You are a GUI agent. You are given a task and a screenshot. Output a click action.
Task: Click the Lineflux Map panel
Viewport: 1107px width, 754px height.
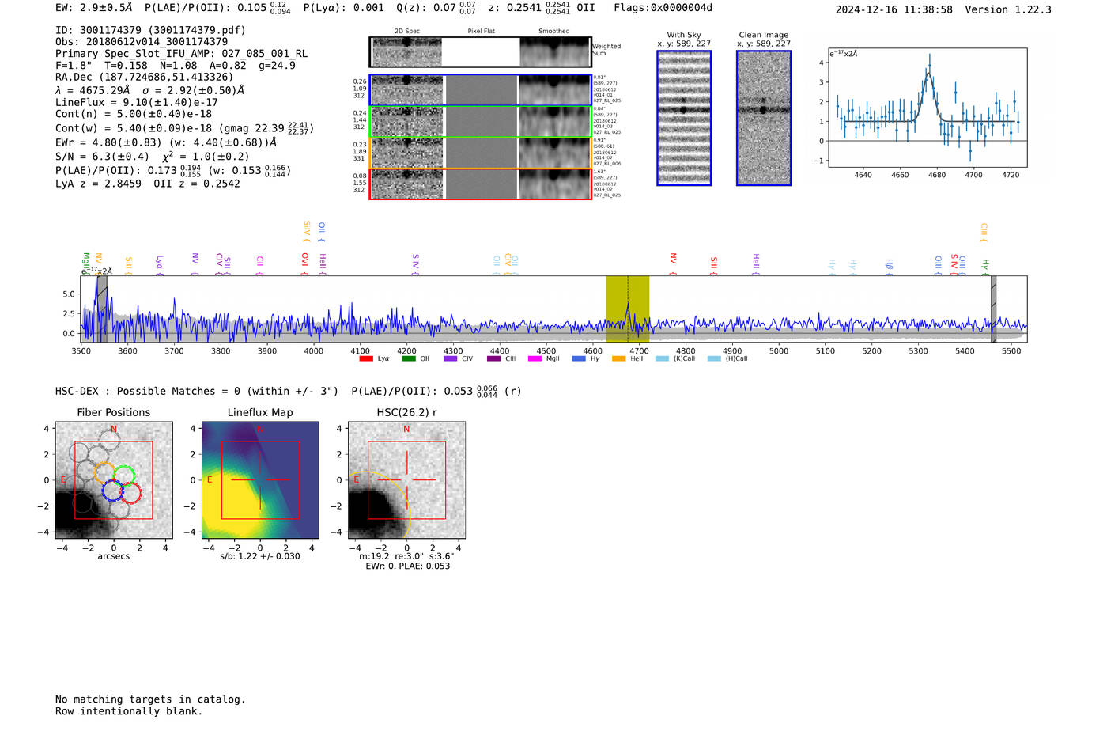[260, 480]
